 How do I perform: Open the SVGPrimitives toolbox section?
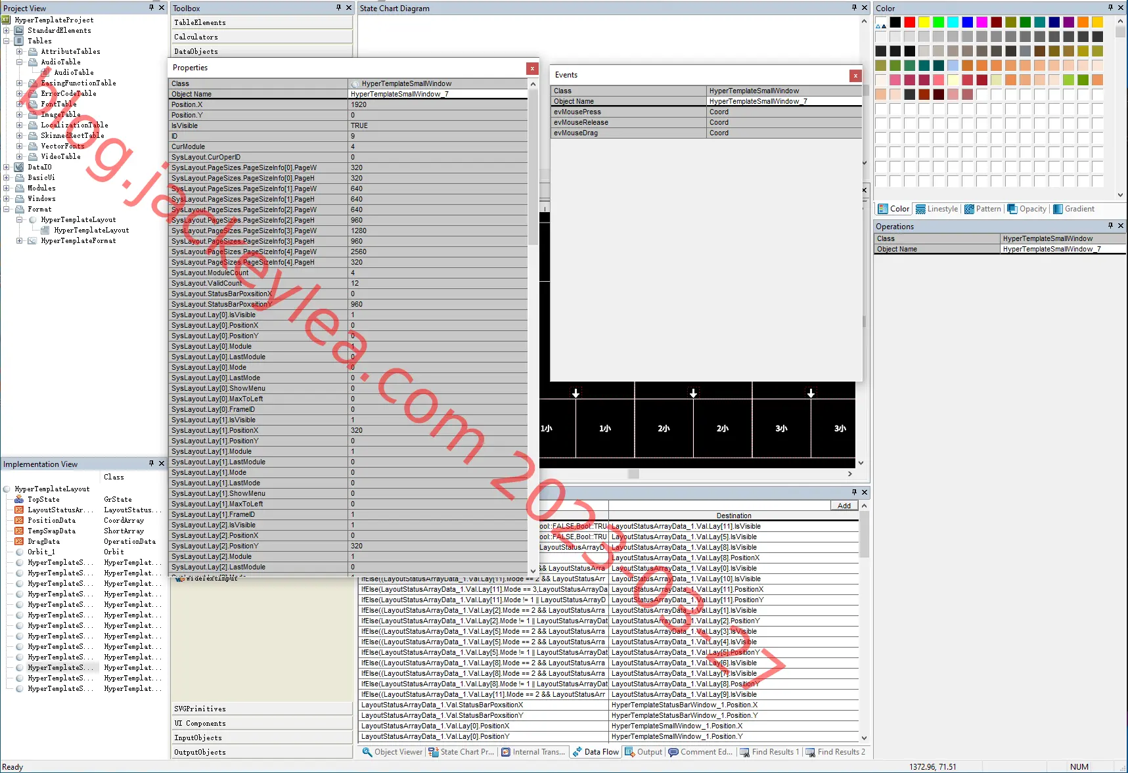tap(262, 709)
